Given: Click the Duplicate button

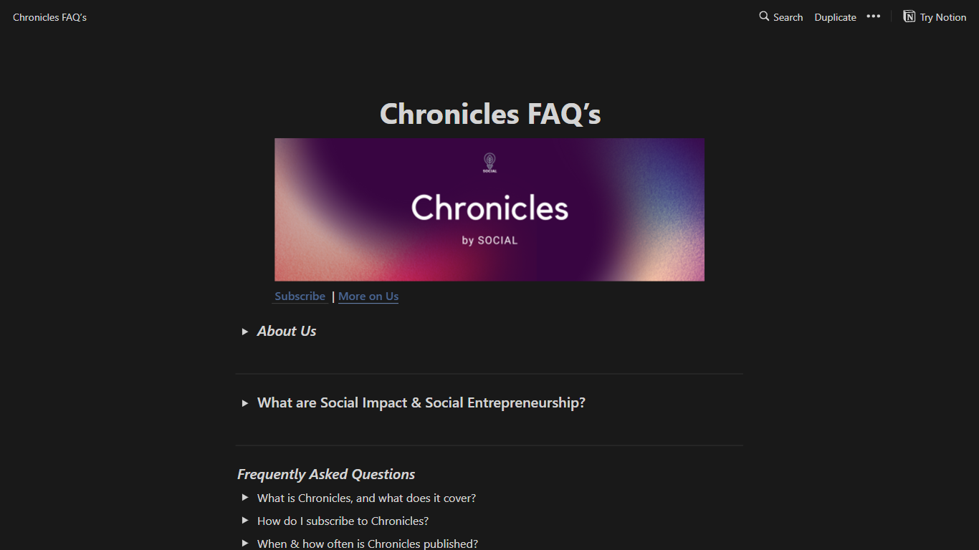Looking at the screenshot, I should coord(835,17).
